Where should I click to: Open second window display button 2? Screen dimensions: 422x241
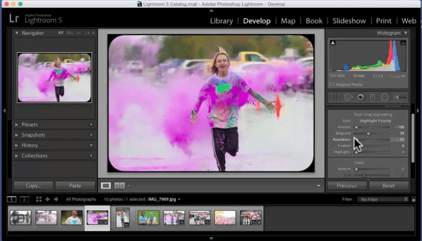[24, 199]
